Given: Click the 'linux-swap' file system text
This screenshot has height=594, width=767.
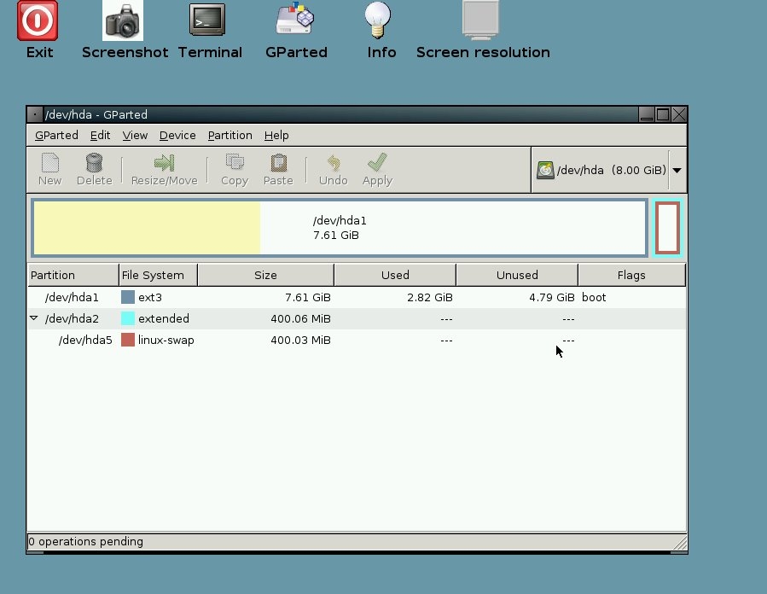Looking at the screenshot, I should point(166,340).
